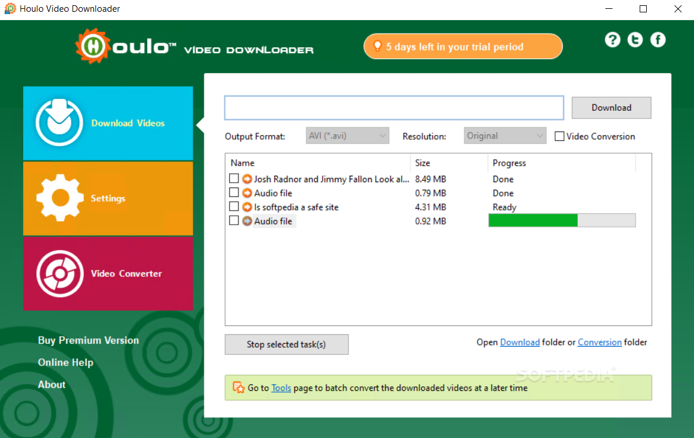Tick checkbox for Josh Radnor and Jimmy Fallon video
The width and height of the screenshot is (694, 438).
[x=234, y=179]
